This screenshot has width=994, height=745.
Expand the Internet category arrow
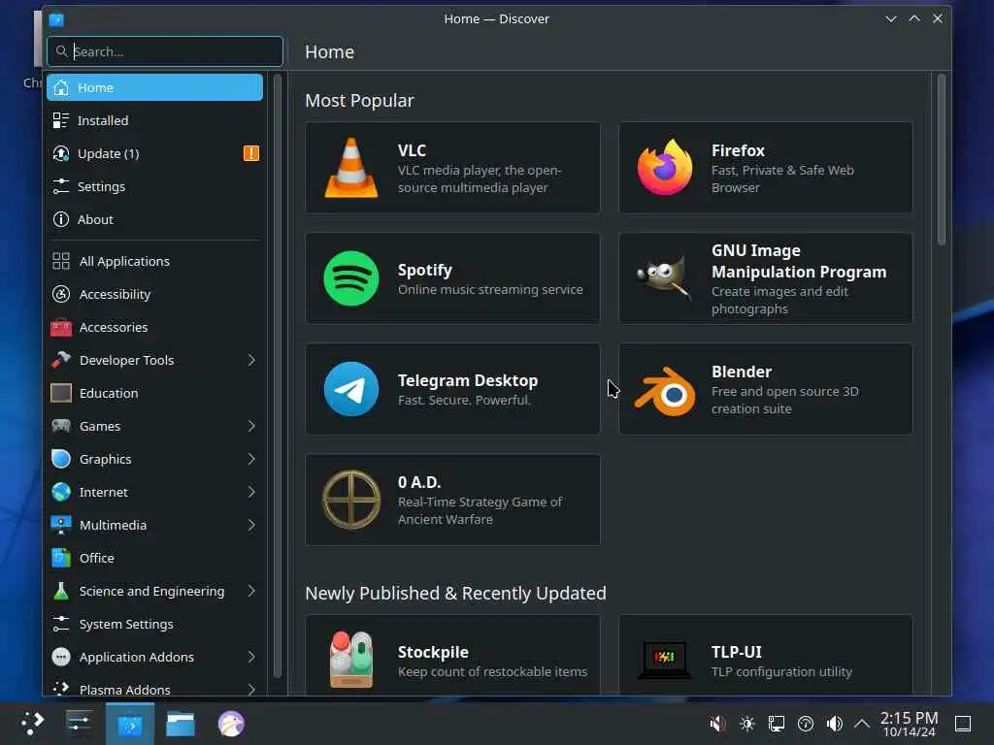[x=251, y=492]
